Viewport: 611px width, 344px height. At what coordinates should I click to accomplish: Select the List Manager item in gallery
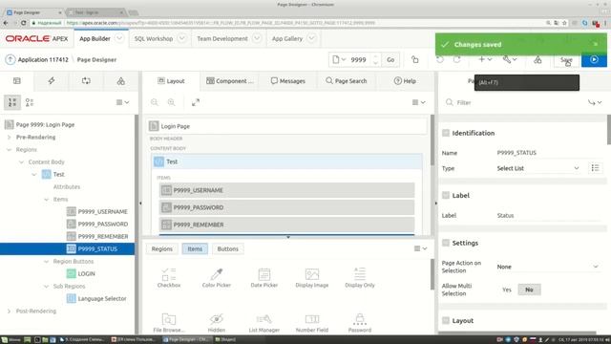(264, 323)
